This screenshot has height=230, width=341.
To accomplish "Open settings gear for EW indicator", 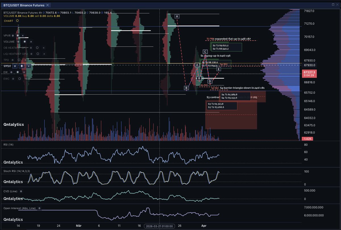I will point(11,72).
